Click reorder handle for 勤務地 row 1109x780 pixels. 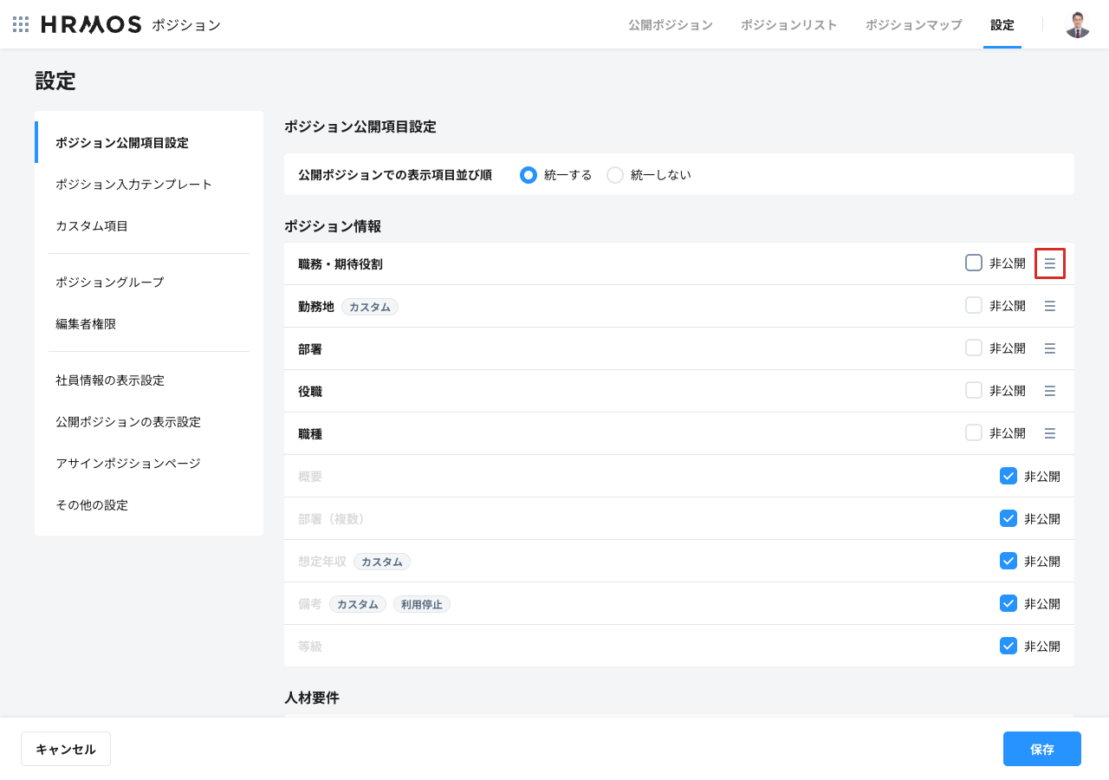[1050, 306]
